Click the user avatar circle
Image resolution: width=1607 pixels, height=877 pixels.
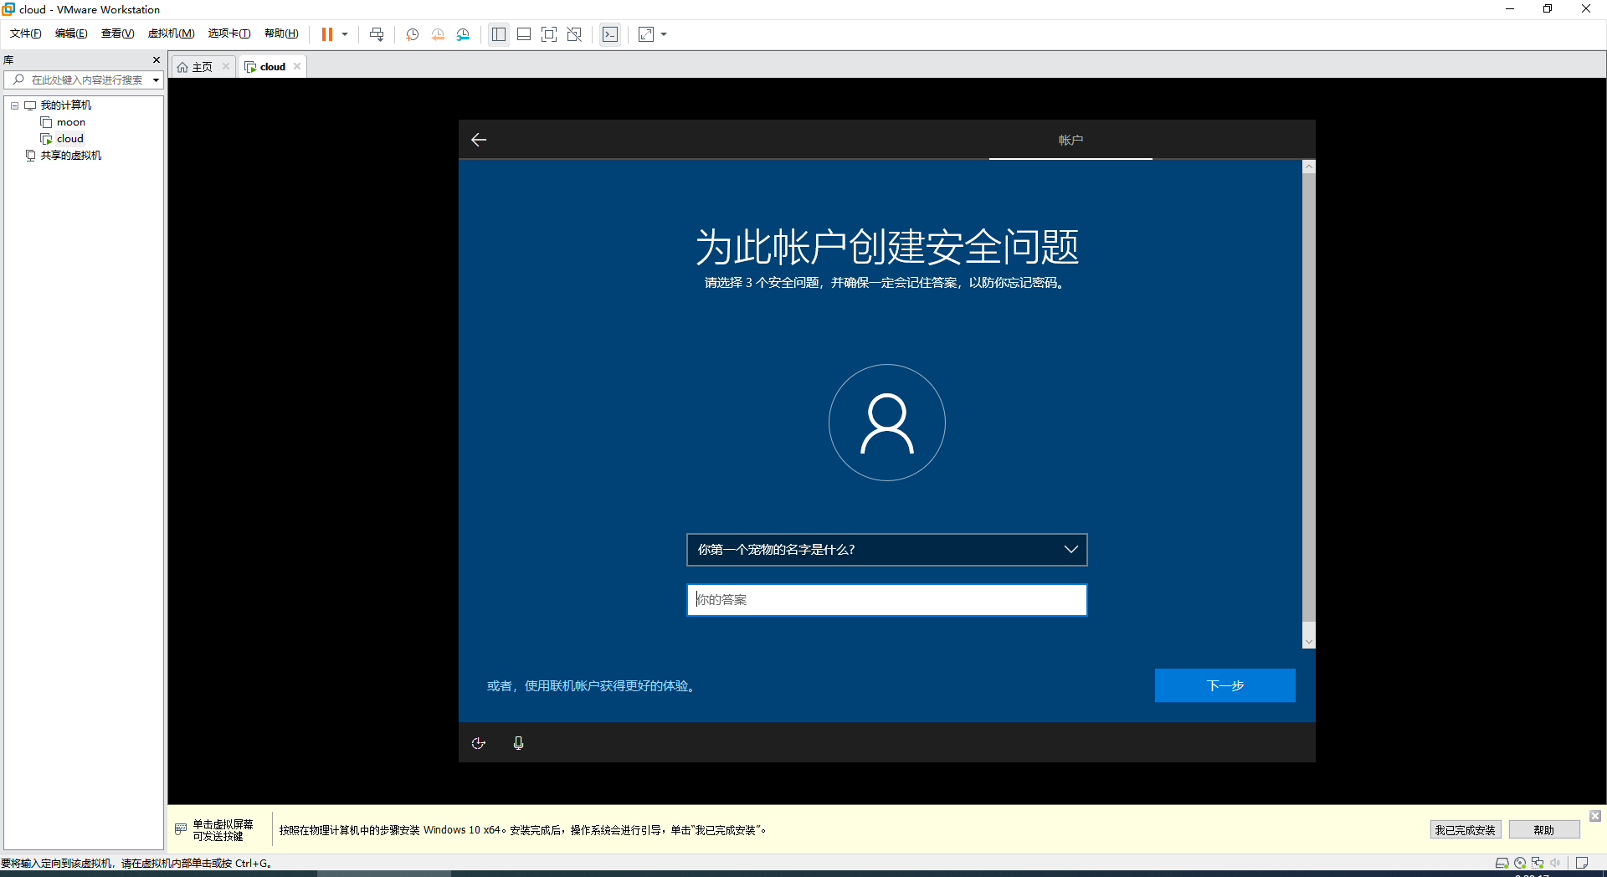(887, 423)
